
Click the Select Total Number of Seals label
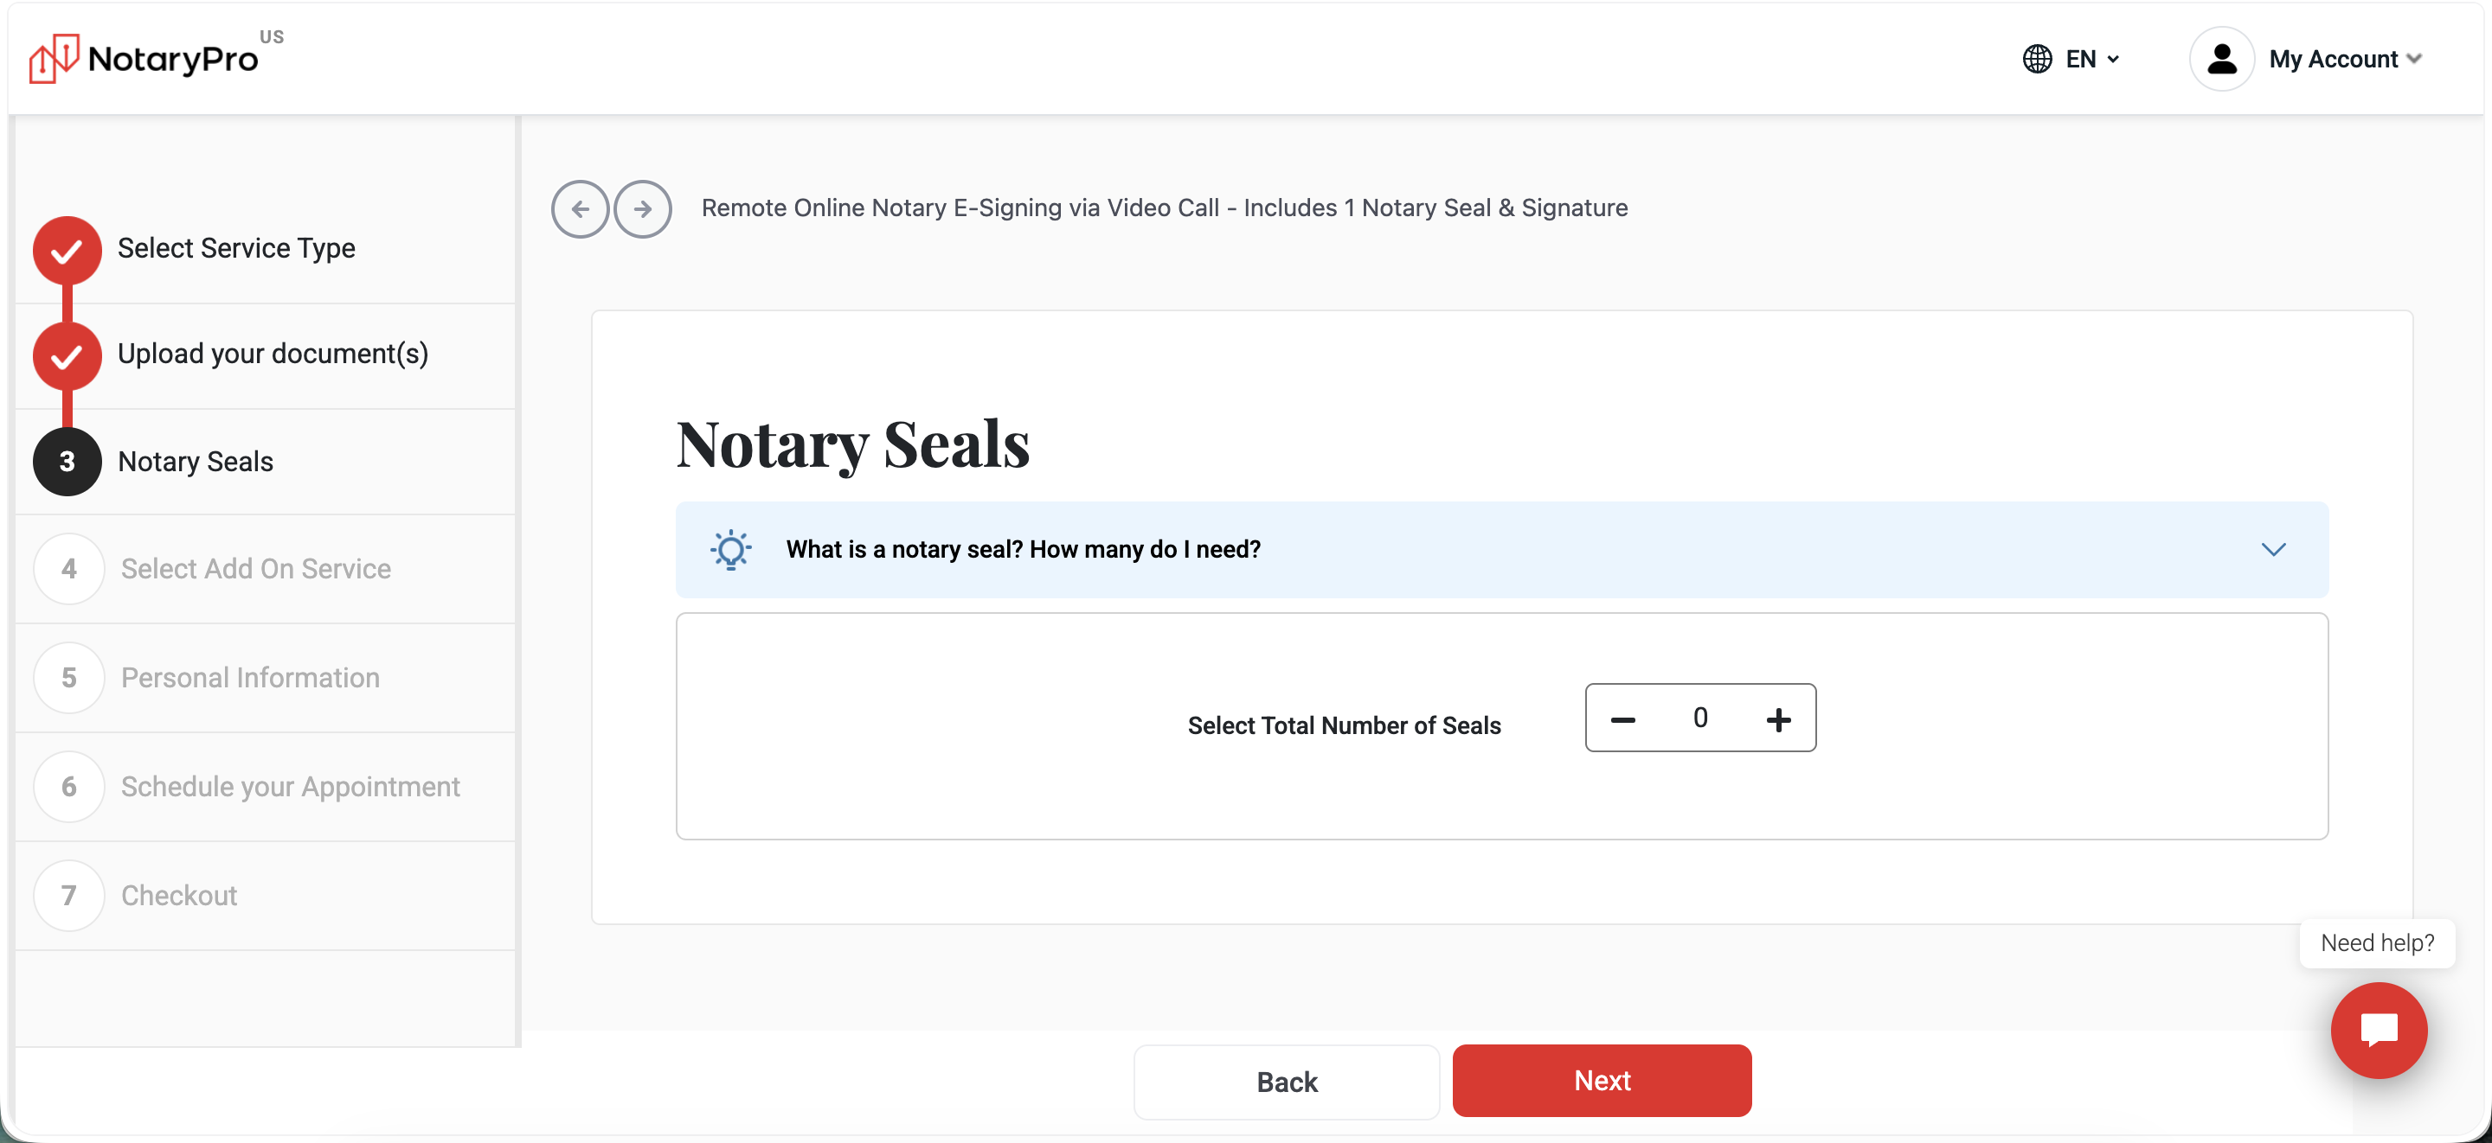(x=1344, y=725)
